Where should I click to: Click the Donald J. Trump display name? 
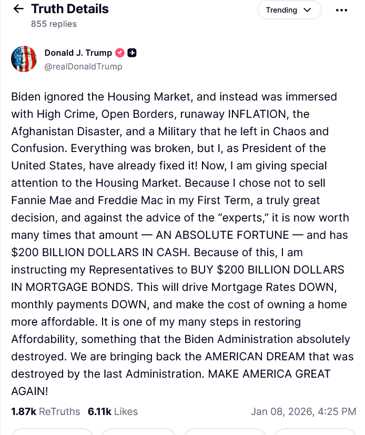click(78, 53)
